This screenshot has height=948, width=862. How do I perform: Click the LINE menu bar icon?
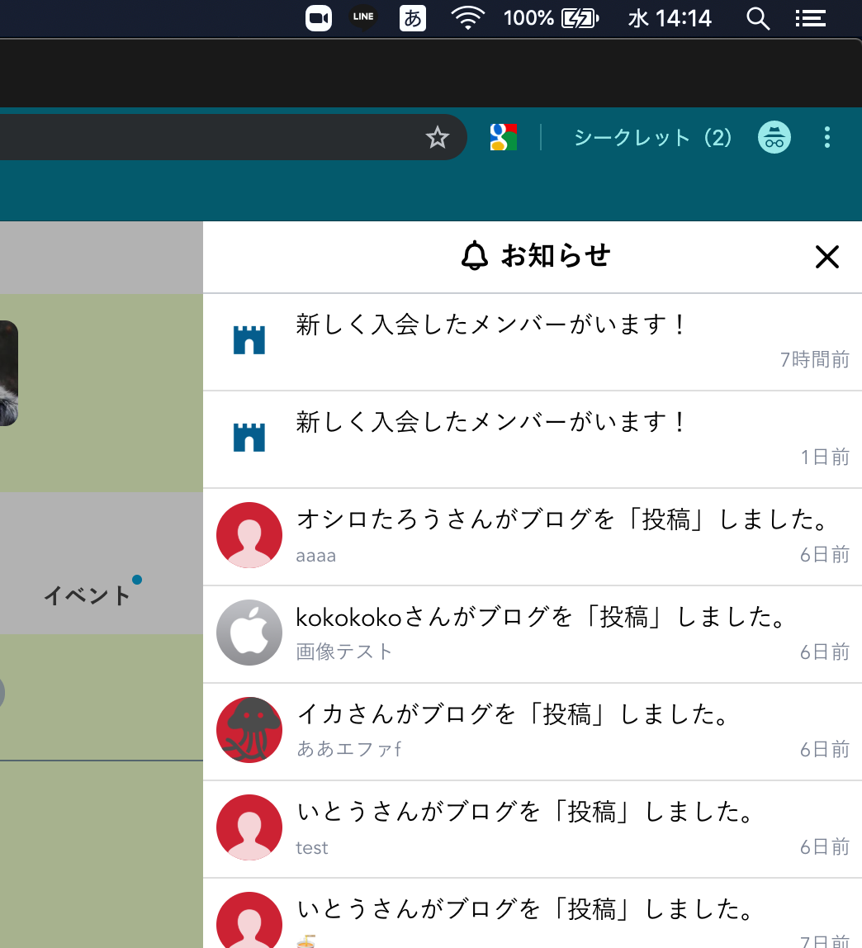click(x=362, y=17)
